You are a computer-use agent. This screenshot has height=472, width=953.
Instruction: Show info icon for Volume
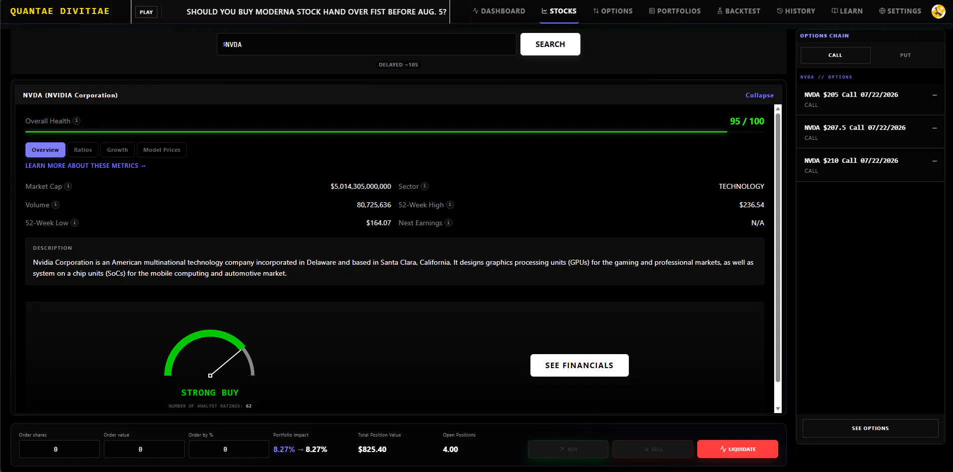click(x=55, y=205)
